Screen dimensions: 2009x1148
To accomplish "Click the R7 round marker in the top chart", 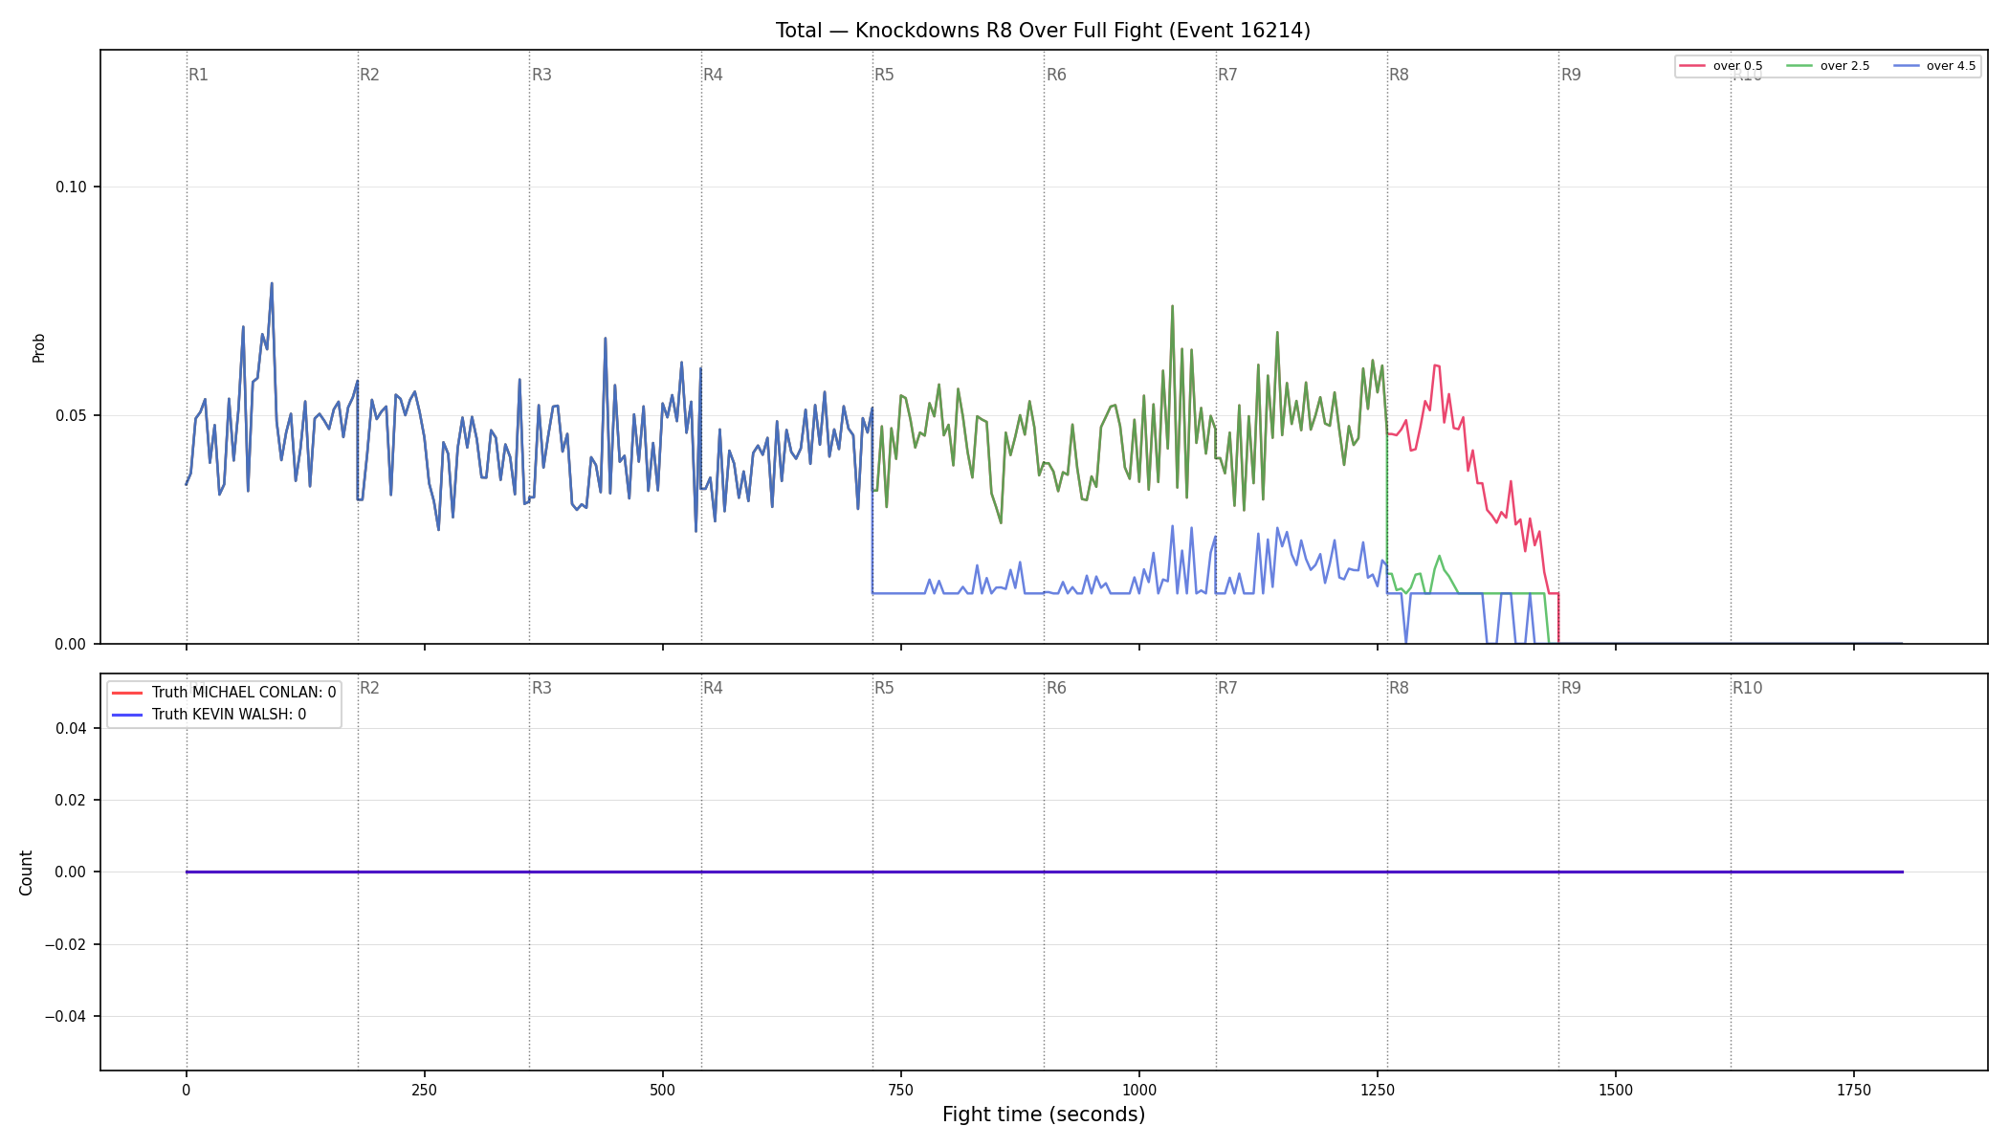I will click(x=1227, y=75).
